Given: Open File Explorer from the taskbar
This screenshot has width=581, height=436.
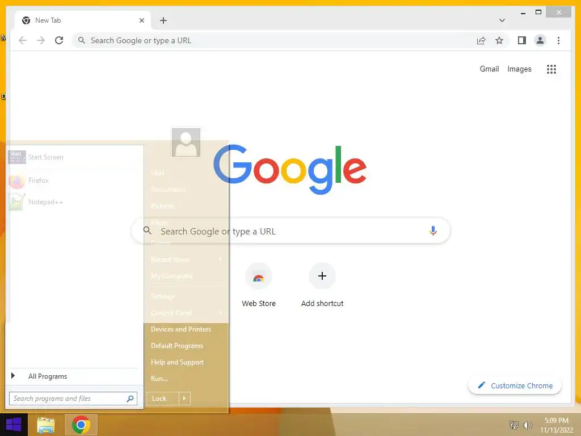Looking at the screenshot, I should pos(46,425).
